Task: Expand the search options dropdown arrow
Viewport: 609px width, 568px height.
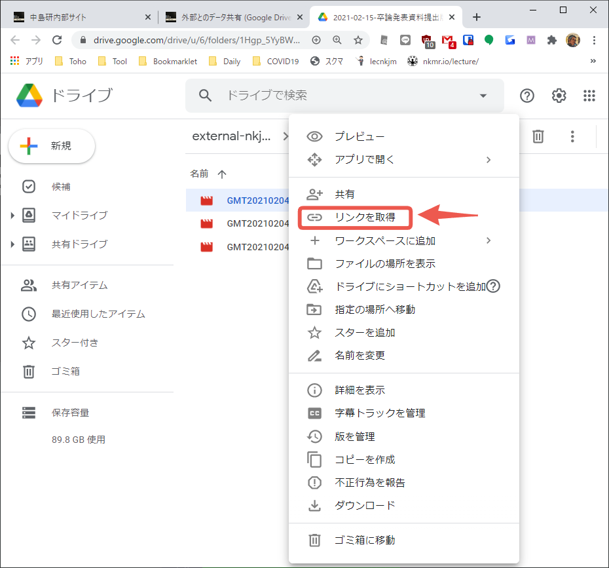Action: (483, 96)
